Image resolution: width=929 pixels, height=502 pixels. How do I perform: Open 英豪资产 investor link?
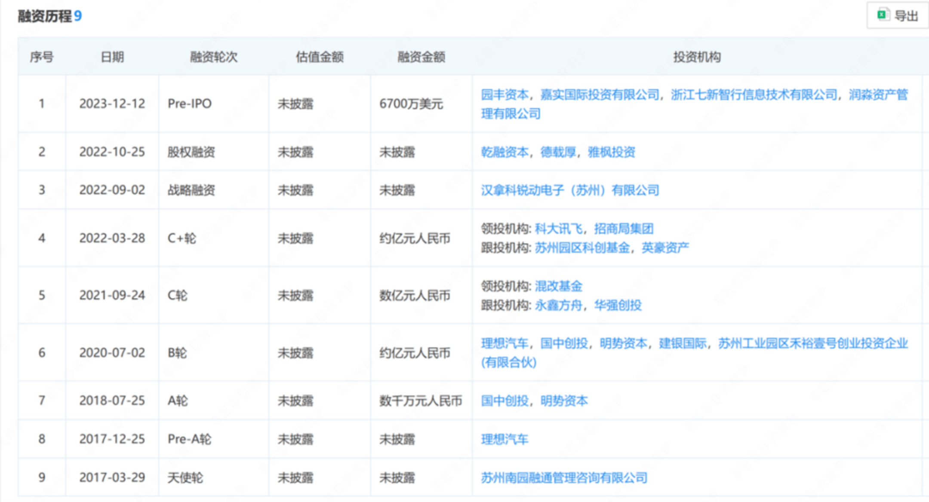665,248
